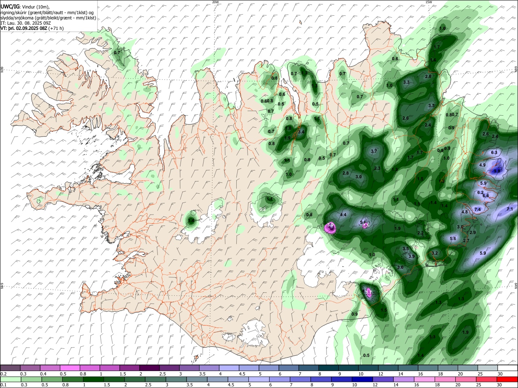This screenshot has height=388, width=518.
Task: Click the '15W' longitude label
Action: [x=429, y=2]
